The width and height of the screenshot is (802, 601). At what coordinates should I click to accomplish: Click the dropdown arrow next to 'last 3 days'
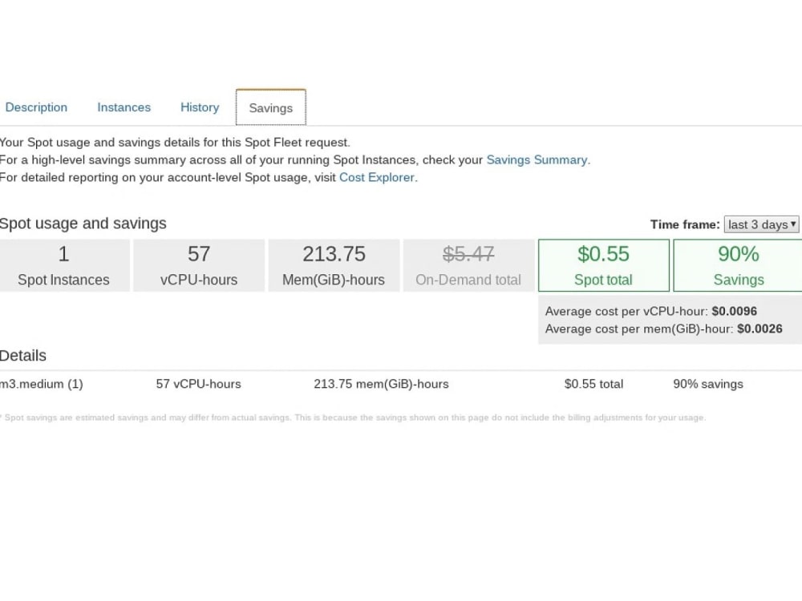coord(792,224)
